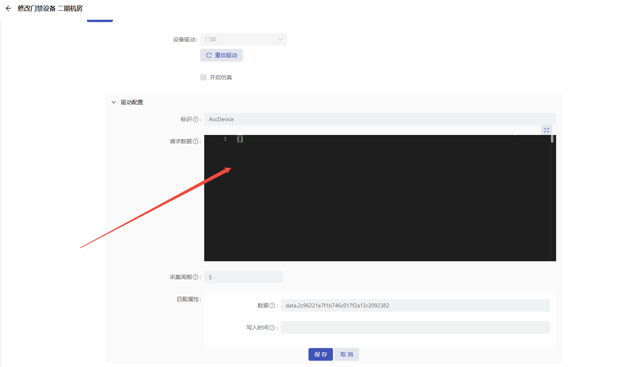628x367 pixels.
Task: Click the 驱动配置 section title
Action: click(x=132, y=102)
